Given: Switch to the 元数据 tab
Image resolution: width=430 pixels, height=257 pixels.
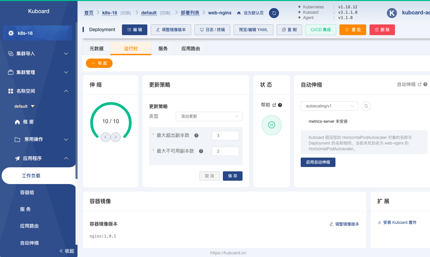Looking at the screenshot, I should (x=97, y=49).
